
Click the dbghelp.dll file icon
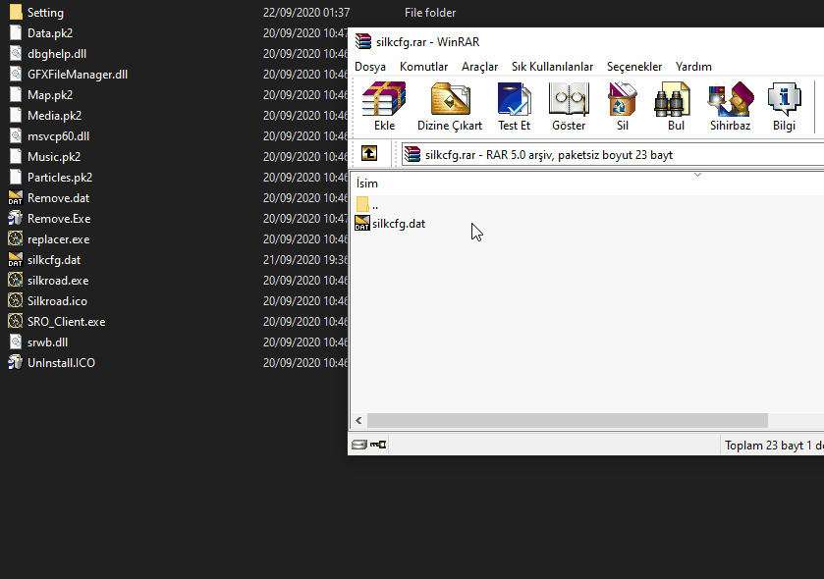click(16, 53)
